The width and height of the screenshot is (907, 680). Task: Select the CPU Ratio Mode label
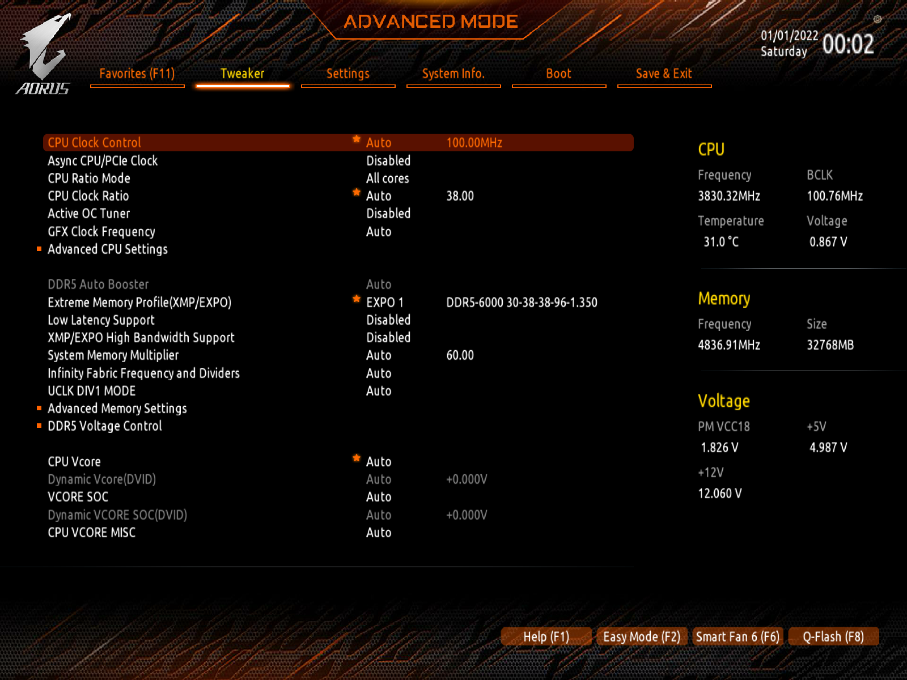tap(89, 178)
